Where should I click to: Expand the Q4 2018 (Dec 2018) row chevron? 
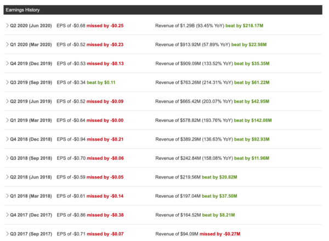[x=7, y=139]
